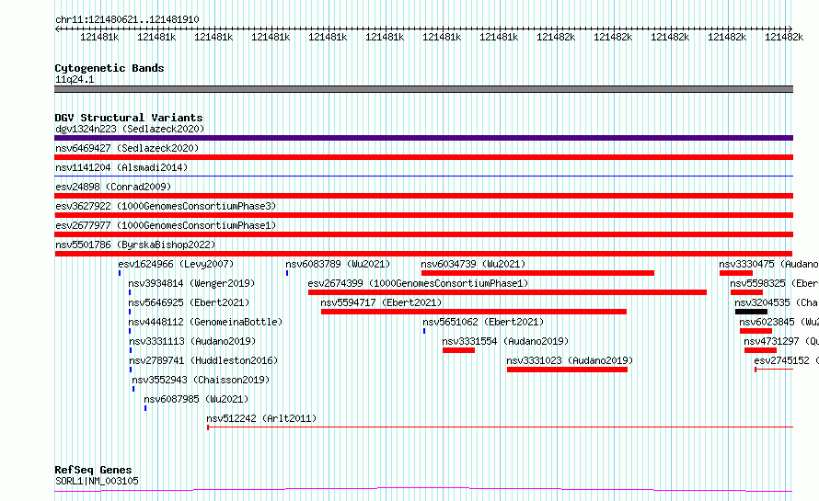
Task: Click the blue marker under nsv6083789
Action: click(x=287, y=273)
